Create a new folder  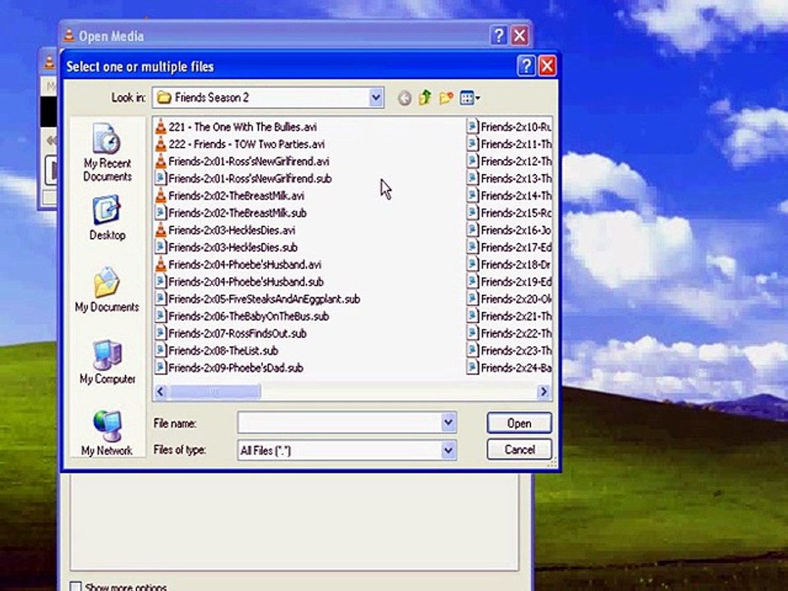tap(446, 98)
